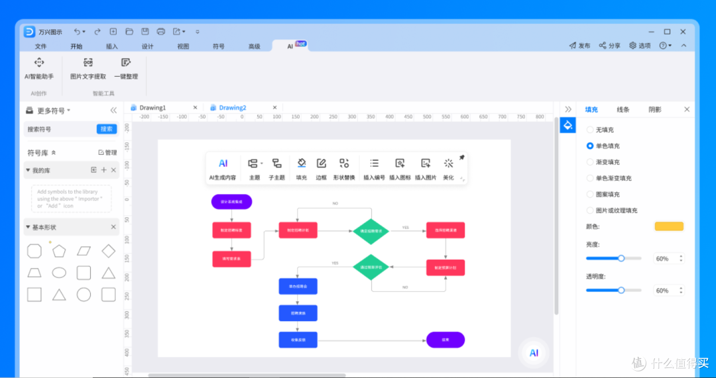Click the New document plus icon
This screenshot has height=378, width=716.
click(113, 32)
